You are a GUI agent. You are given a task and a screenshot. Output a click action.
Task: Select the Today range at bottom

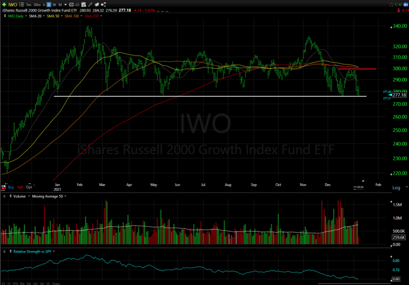pos(56,284)
